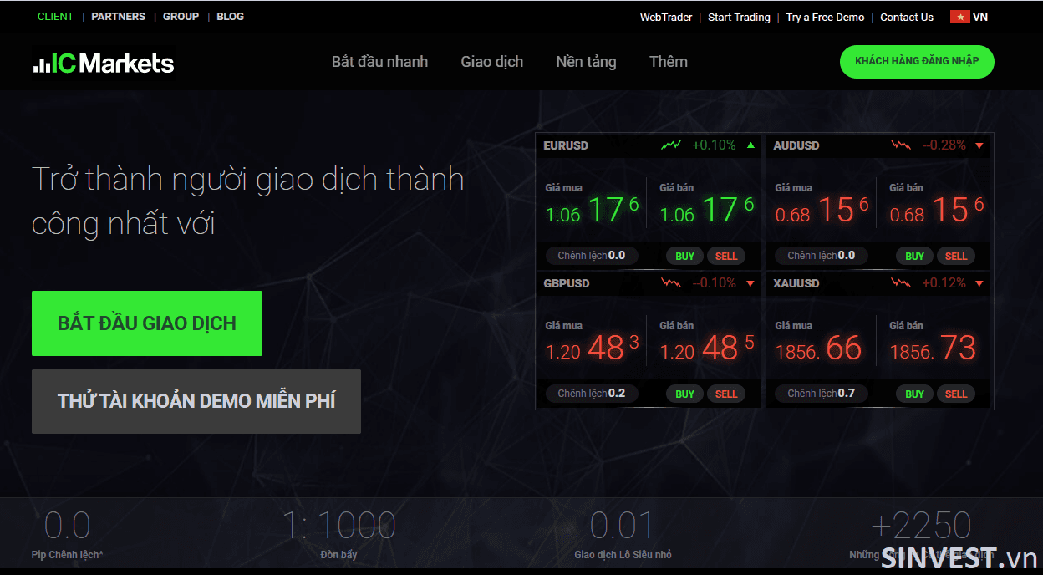
Task: Select the GROUP tab
Action: point(181,17)
